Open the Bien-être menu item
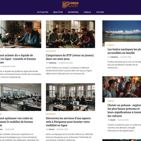The height and width of the screenshot is (141, 141). coord(58,12)
